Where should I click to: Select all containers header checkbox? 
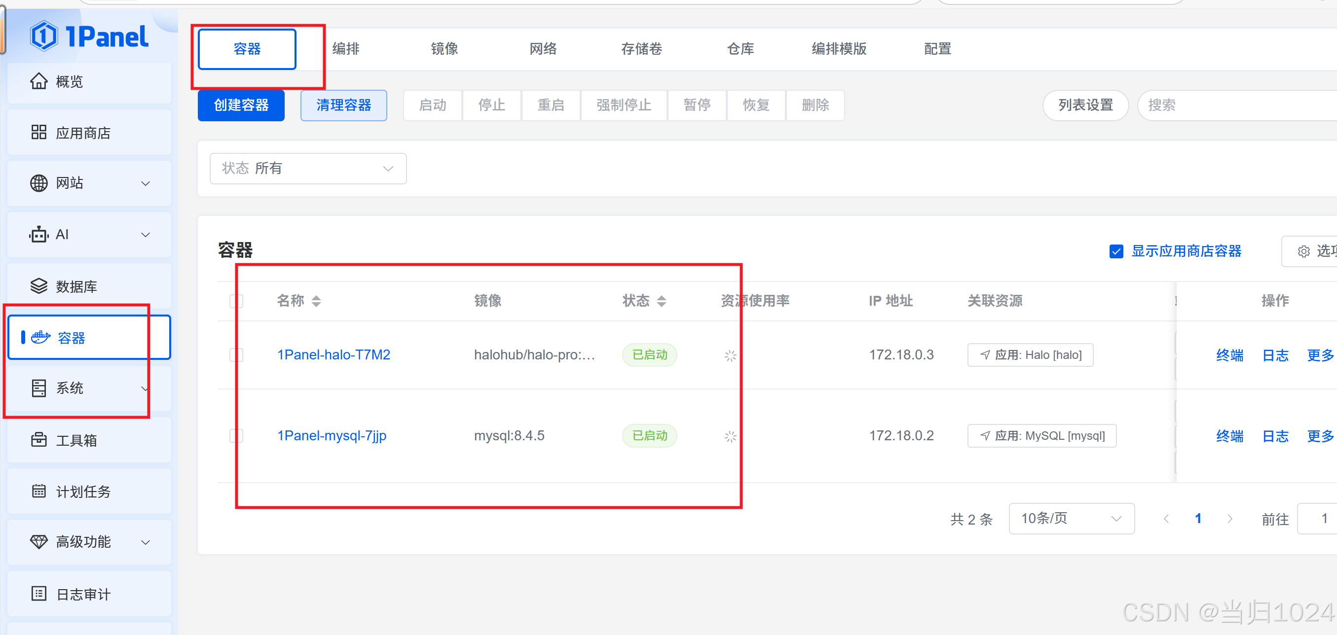(x=236, y=301)
